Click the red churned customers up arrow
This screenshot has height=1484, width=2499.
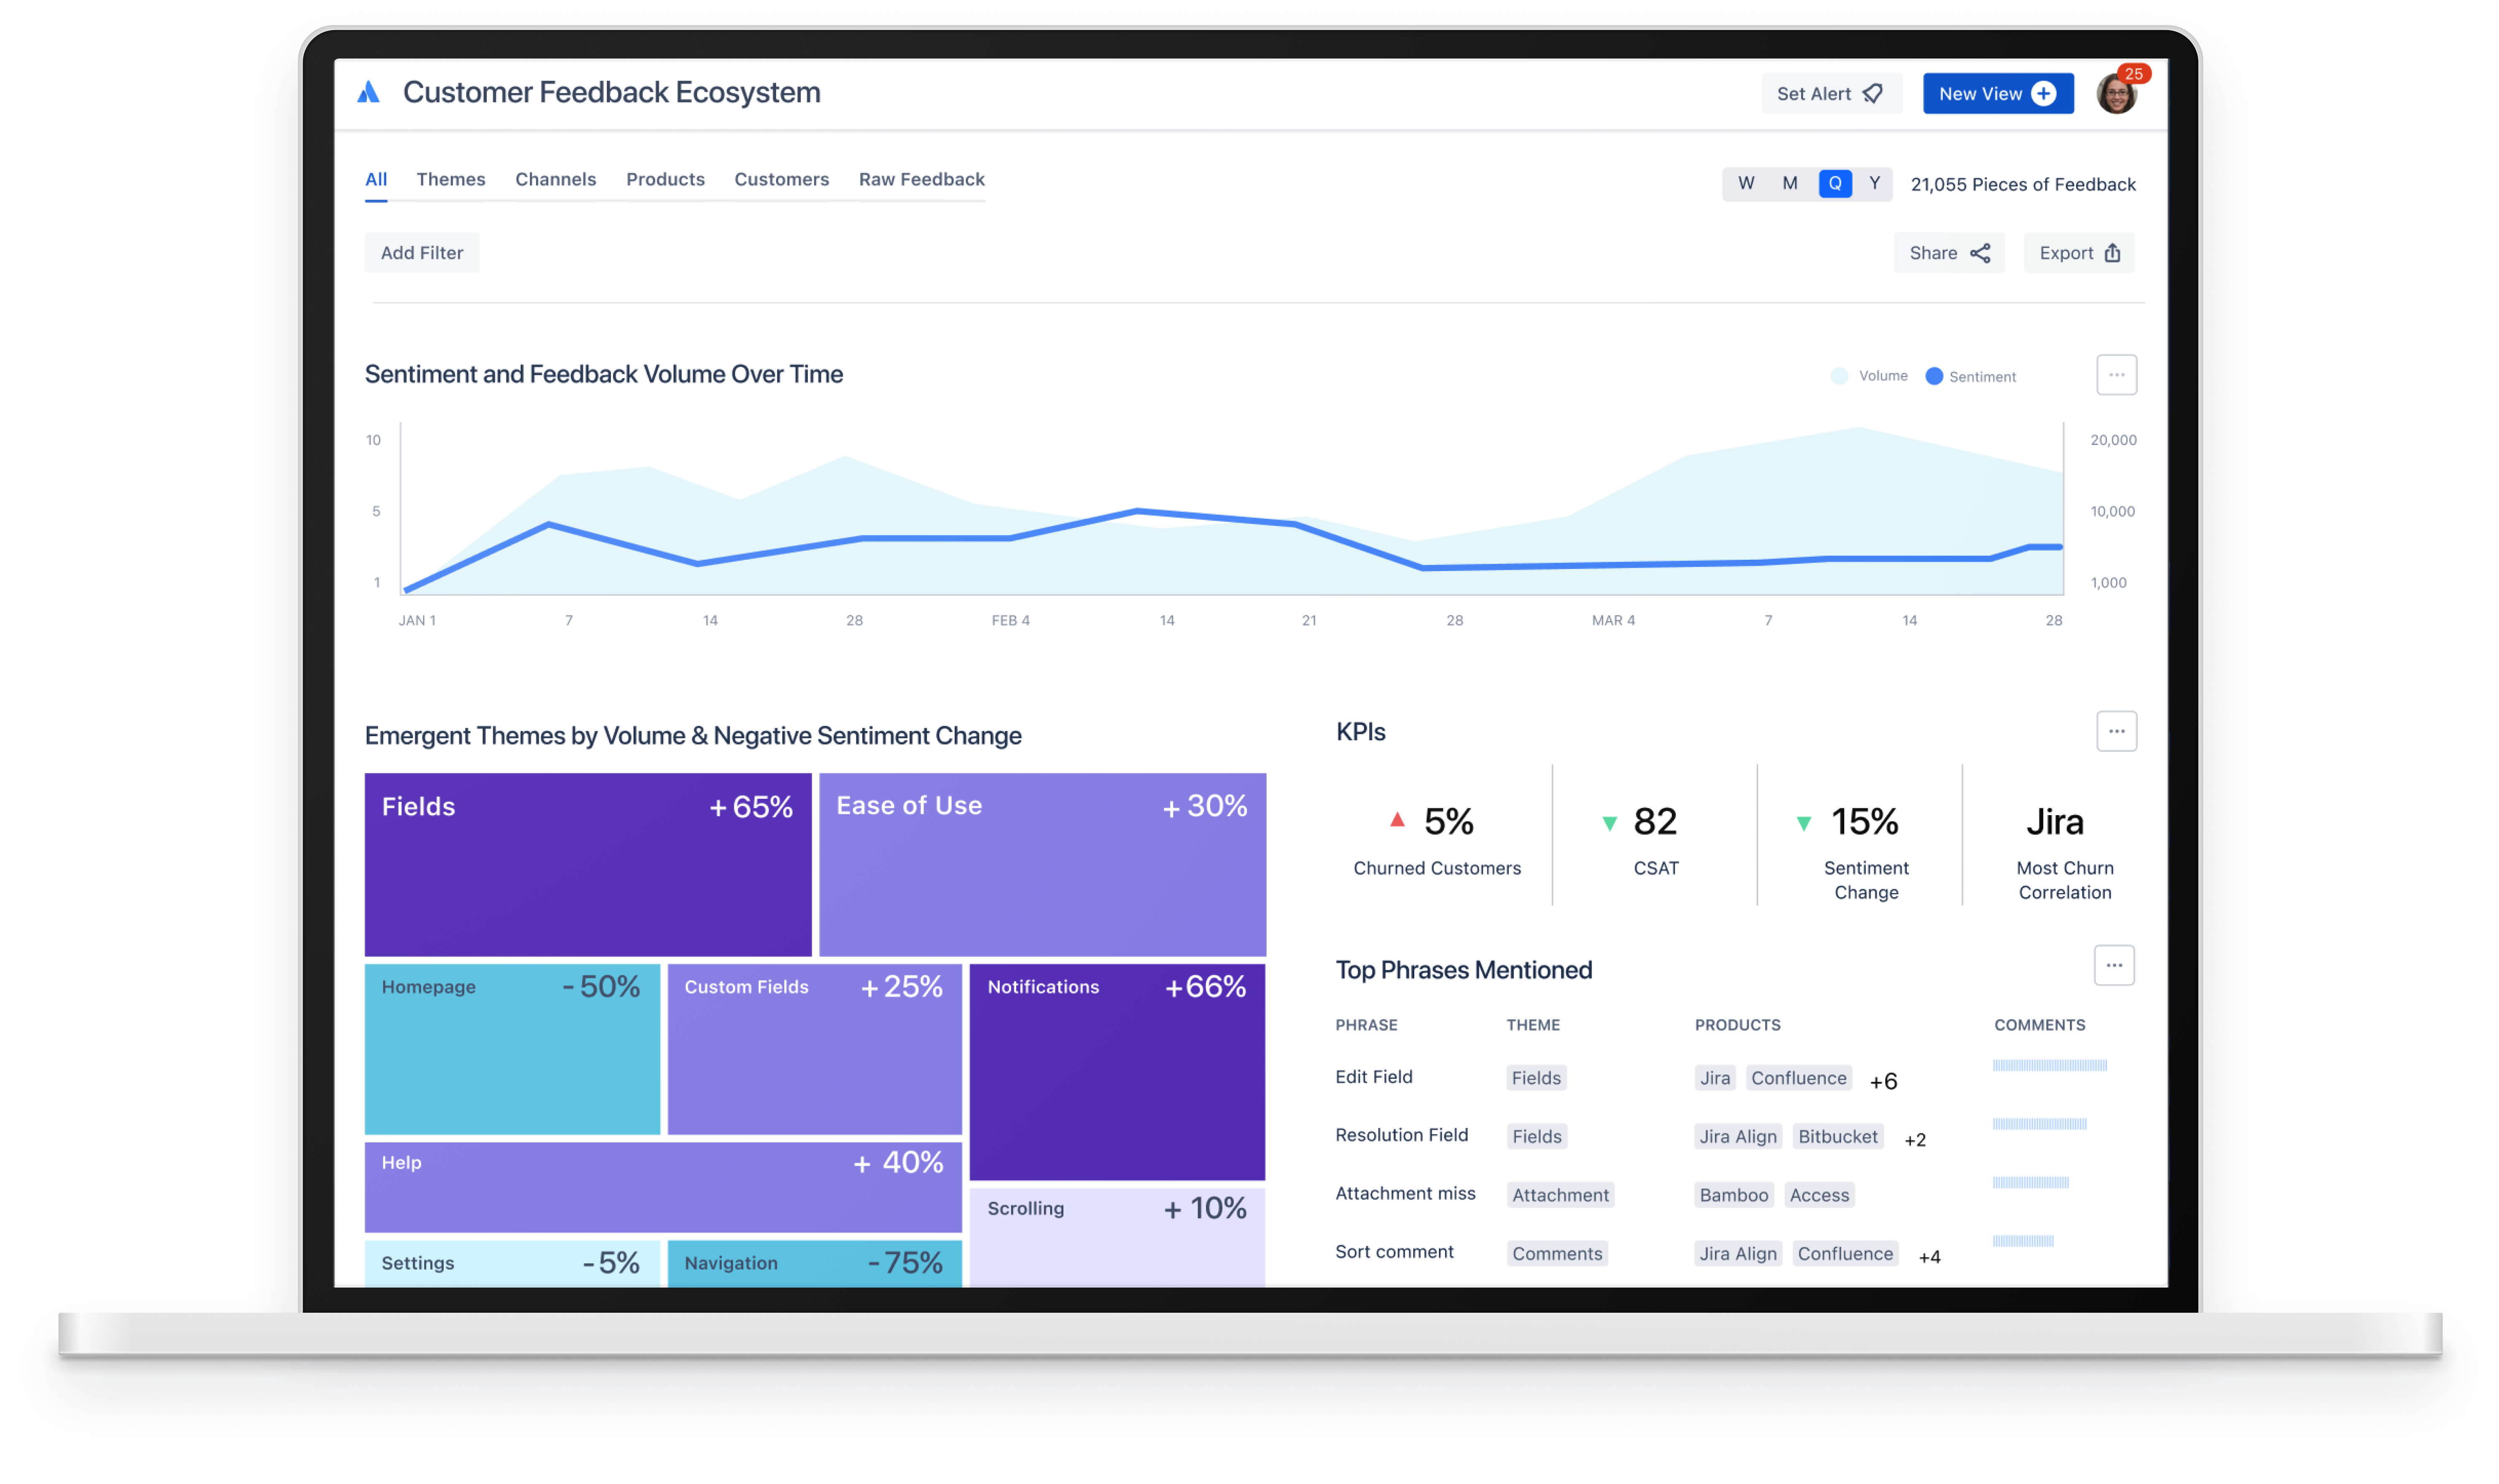tap(1398, 820)
